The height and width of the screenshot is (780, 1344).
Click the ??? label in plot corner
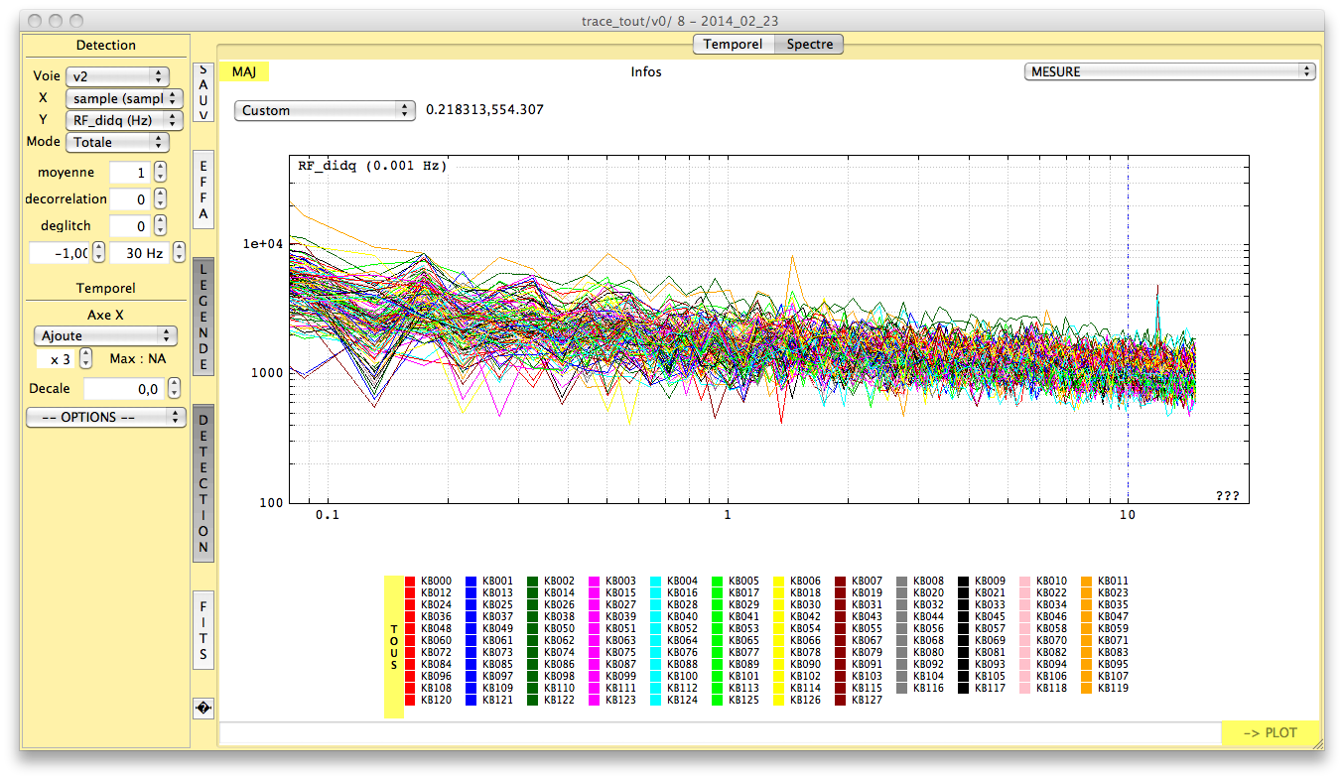click(x=1227, y=495)
